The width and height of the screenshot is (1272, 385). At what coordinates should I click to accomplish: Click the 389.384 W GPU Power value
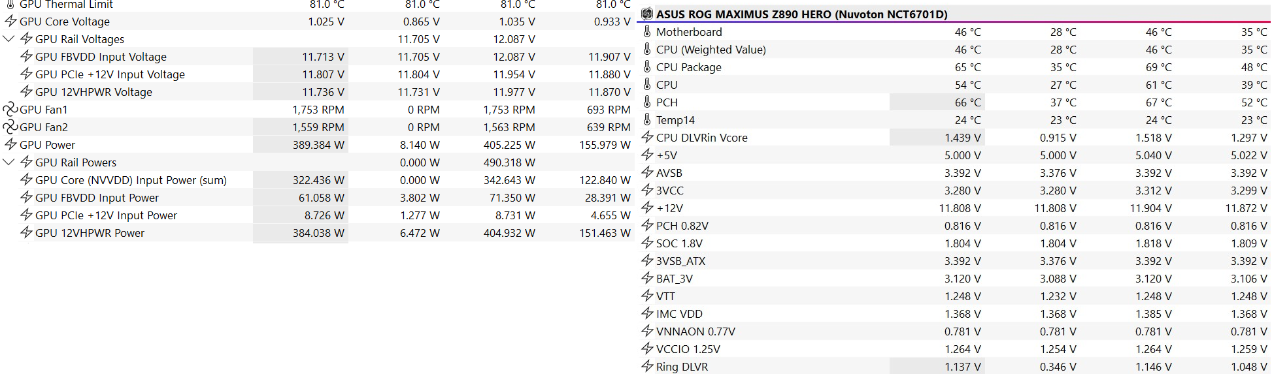click(x=318, y=145)
